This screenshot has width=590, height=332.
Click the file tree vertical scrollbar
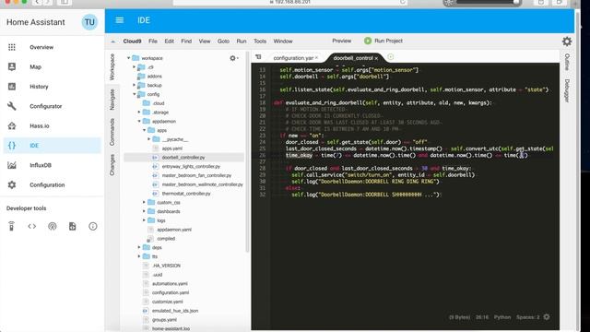tap(247, 152)
